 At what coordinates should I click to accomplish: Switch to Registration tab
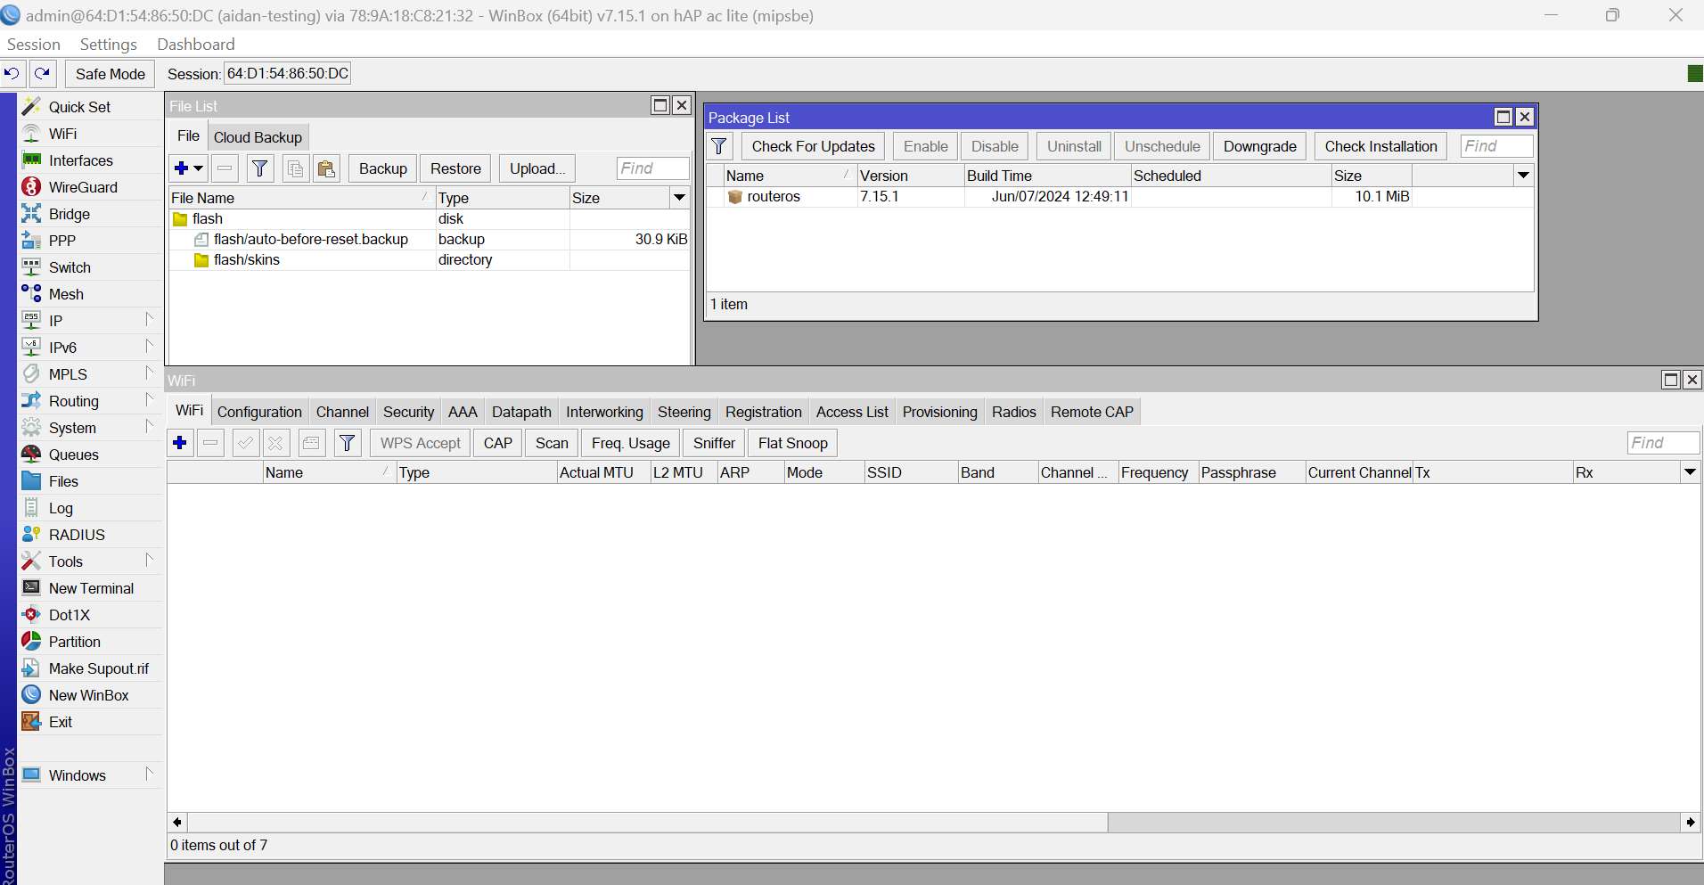point(763,412)
